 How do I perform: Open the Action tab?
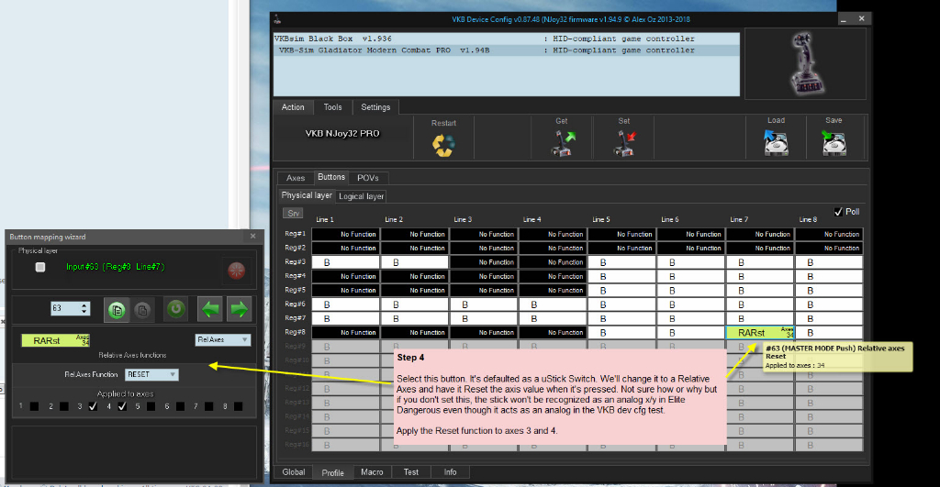[x=293, y=107]
